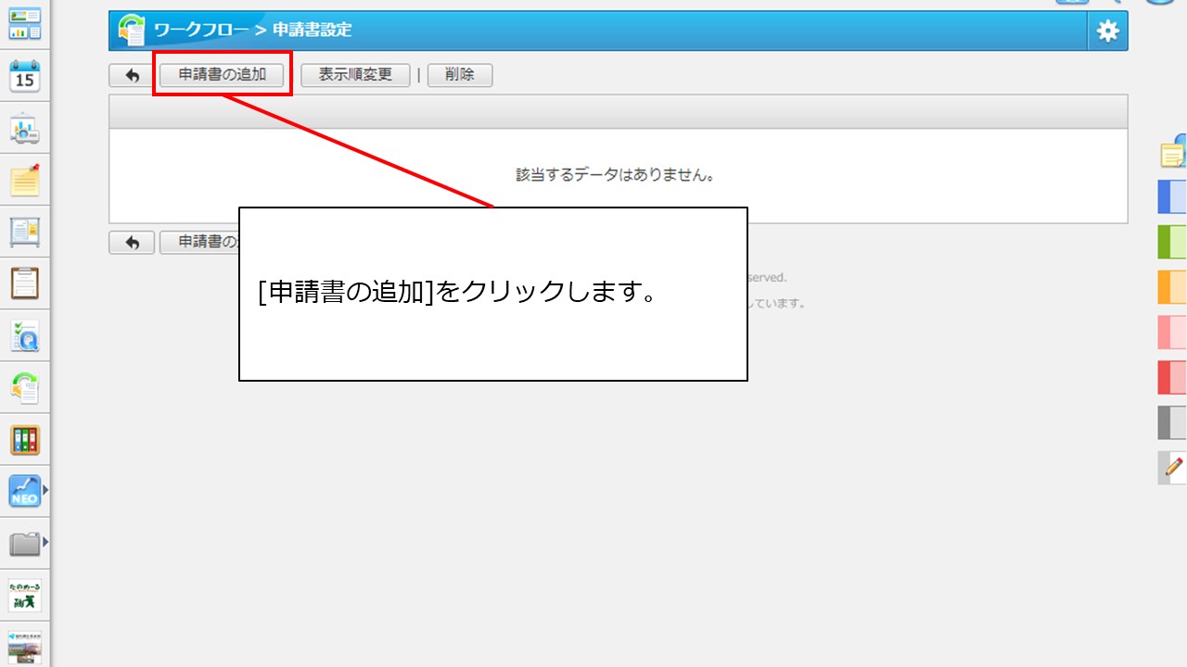Image resolution: width=1187 pixels, height=667 pixels.
Task: Expand the arrow beside the NEO icon
Action: 45,490
